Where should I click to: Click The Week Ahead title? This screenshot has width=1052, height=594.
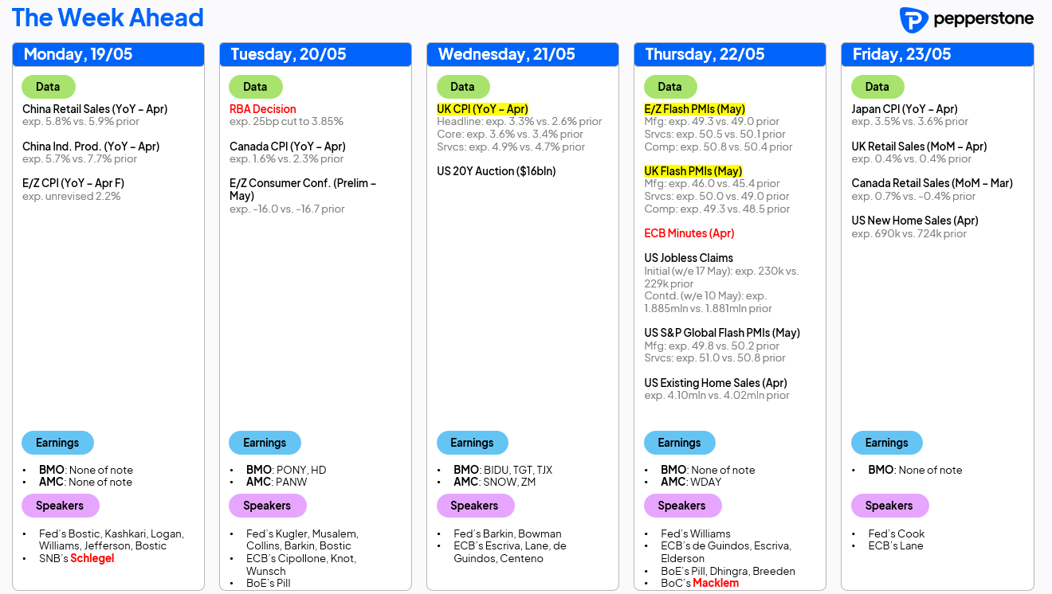pos(108,18)
